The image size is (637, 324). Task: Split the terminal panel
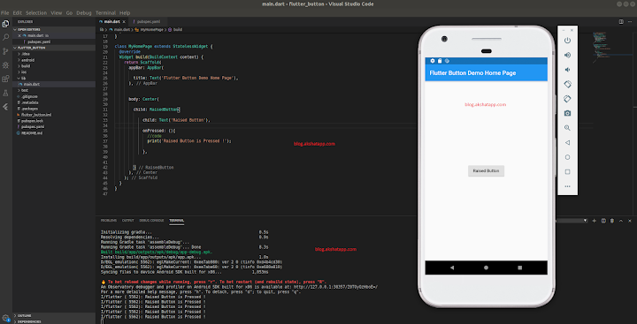click(x=603, y=221)
